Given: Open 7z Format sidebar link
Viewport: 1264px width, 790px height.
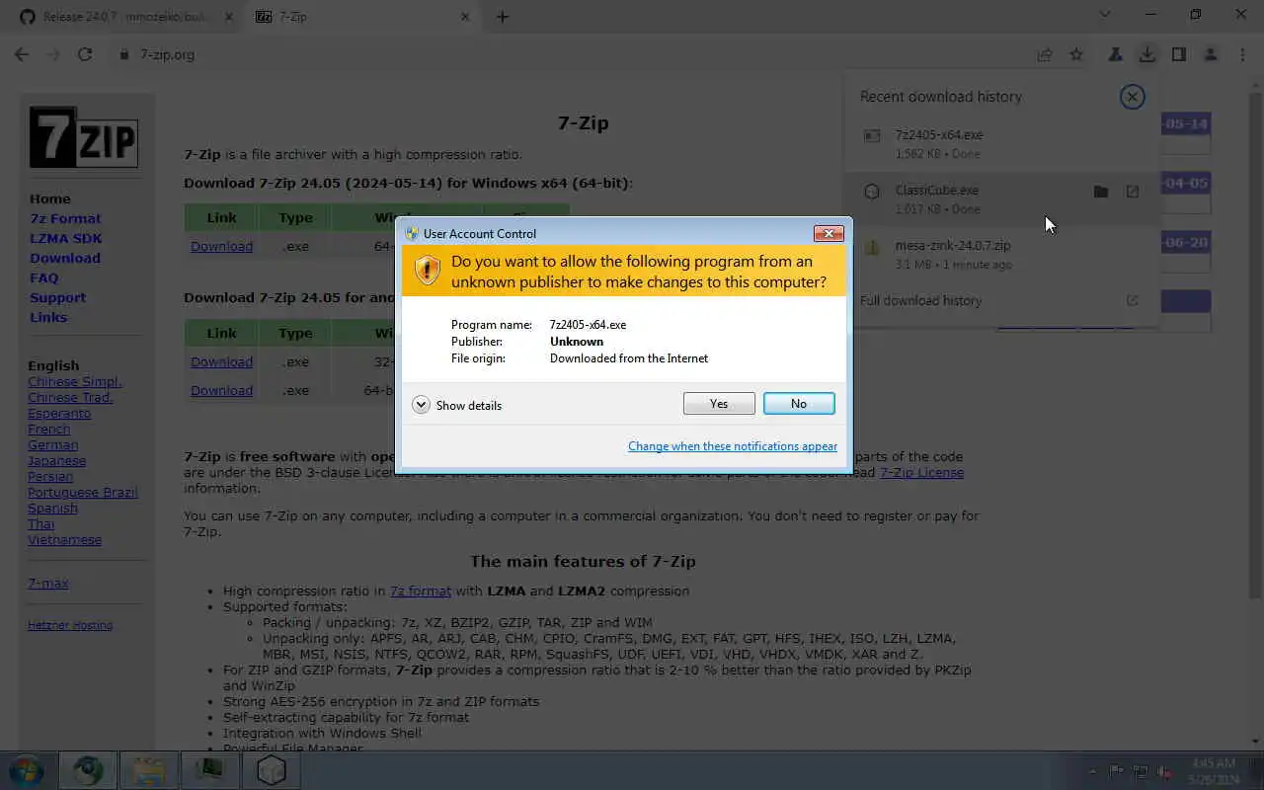Looking at the screenshot, I should tap(65, 218).
